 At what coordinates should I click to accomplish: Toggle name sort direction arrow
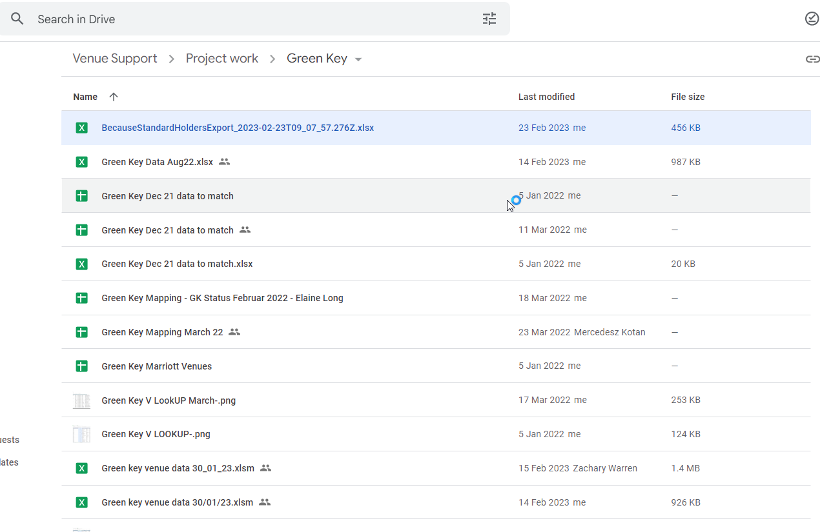(114, 97)
